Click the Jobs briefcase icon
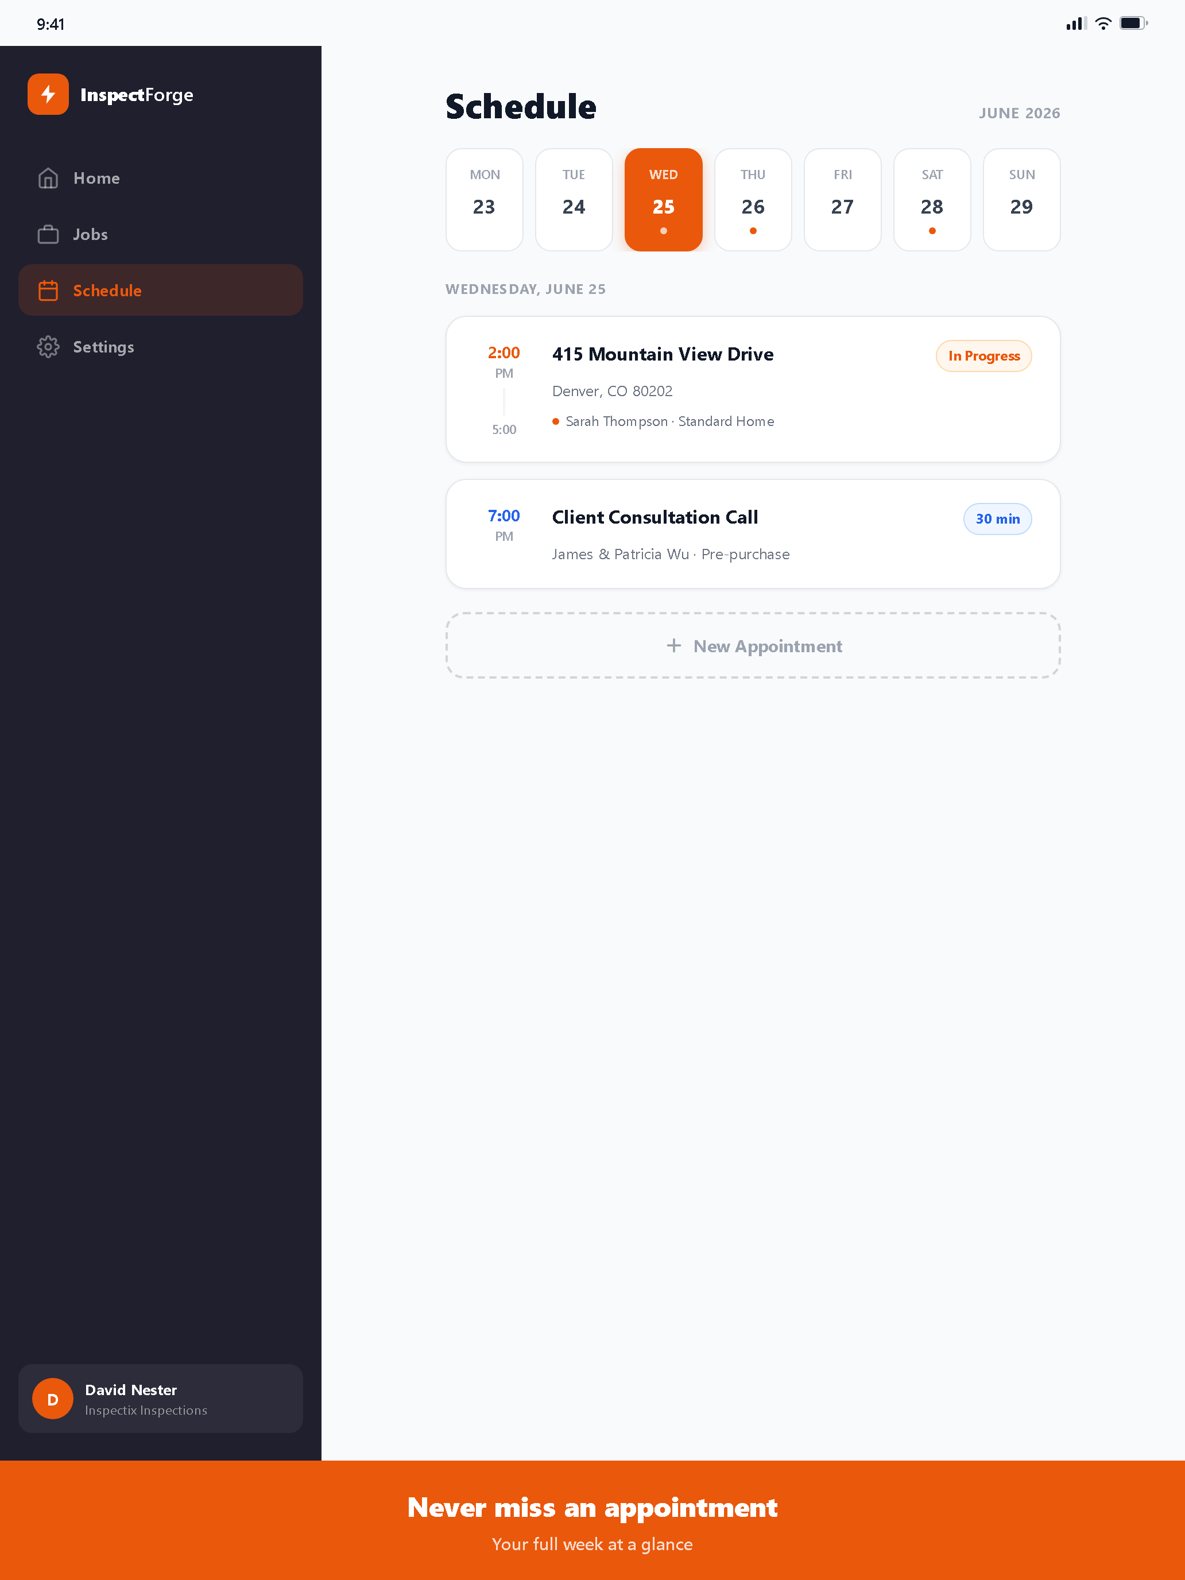Image resolution: width=1185 pixels, height=1580 pixels. [x=48, y=234]
